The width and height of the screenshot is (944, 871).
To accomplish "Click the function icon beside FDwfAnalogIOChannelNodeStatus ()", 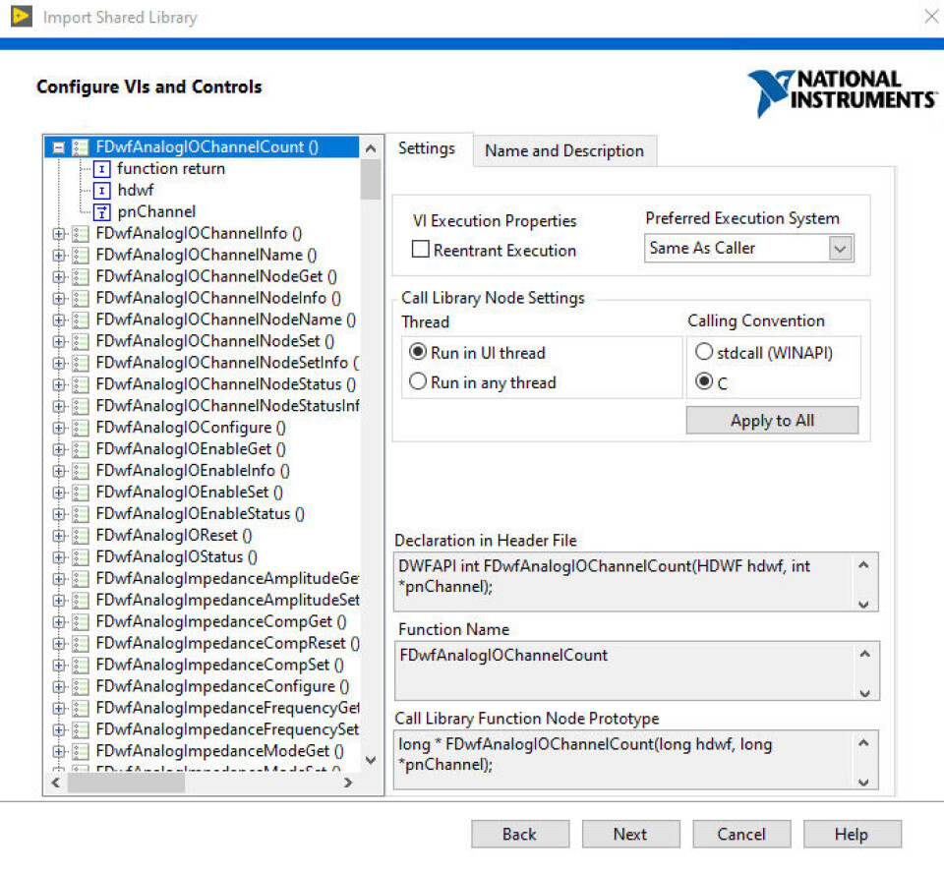I will point(80,384).
